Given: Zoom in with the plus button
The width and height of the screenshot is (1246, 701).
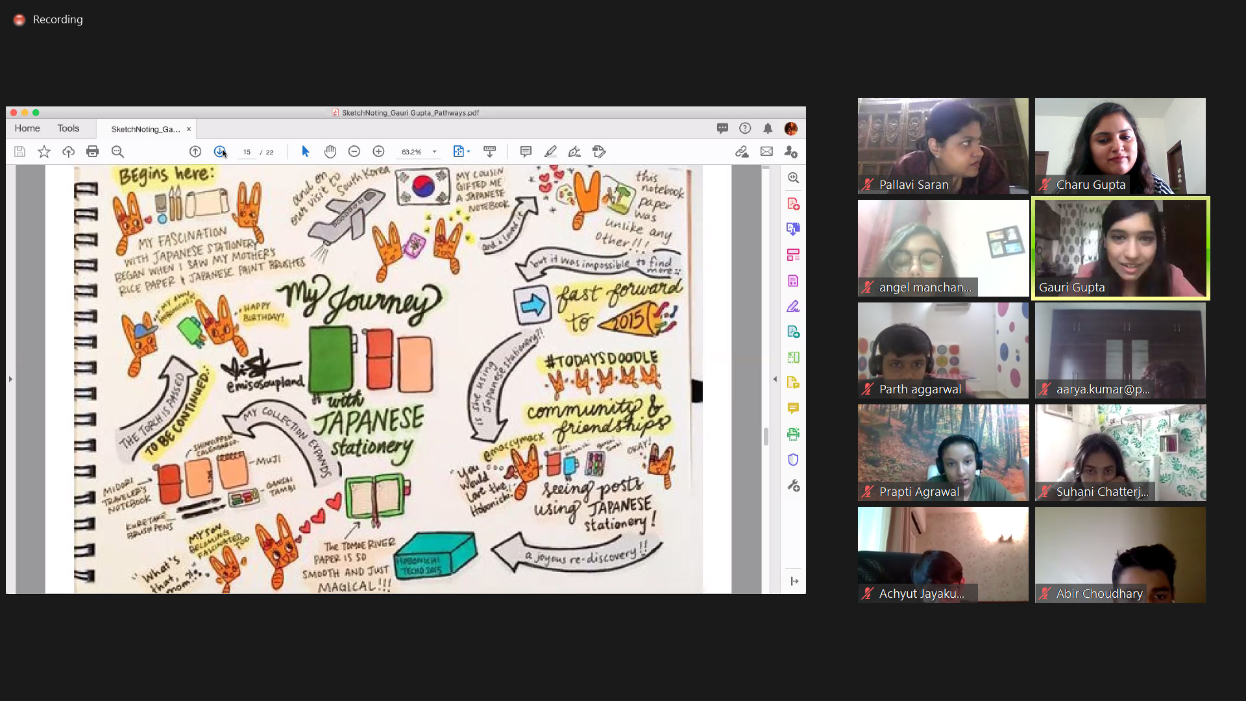Looking at the screenshot, I should [379, 152].
